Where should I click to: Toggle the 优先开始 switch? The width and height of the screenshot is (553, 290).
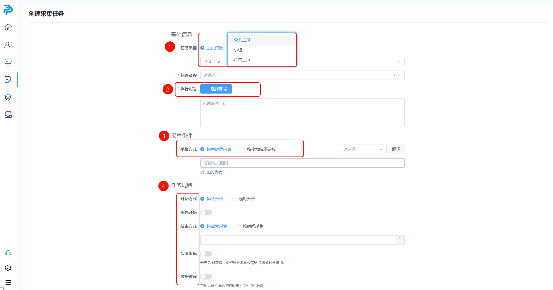[206, 212]
